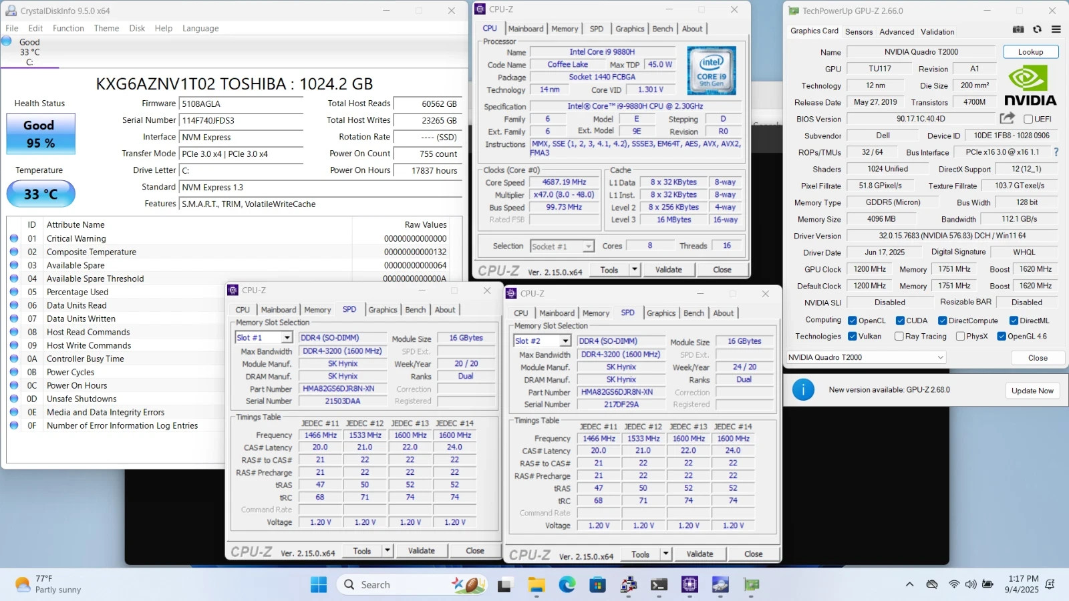
Task: Switch to the Advanced tab in GPU-Z
Action: coord(897,31)
